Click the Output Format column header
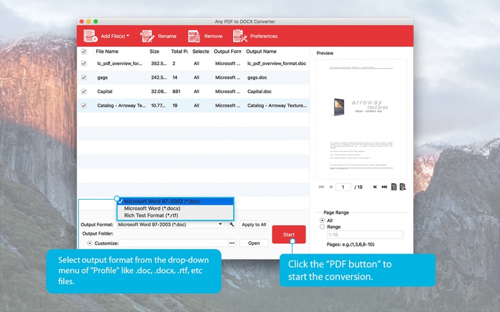Screen dimensions: 500x312 pyautogui.click(x=227, y=51)
